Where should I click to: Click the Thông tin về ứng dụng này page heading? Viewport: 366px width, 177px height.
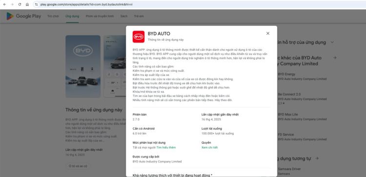coord(94,110)
